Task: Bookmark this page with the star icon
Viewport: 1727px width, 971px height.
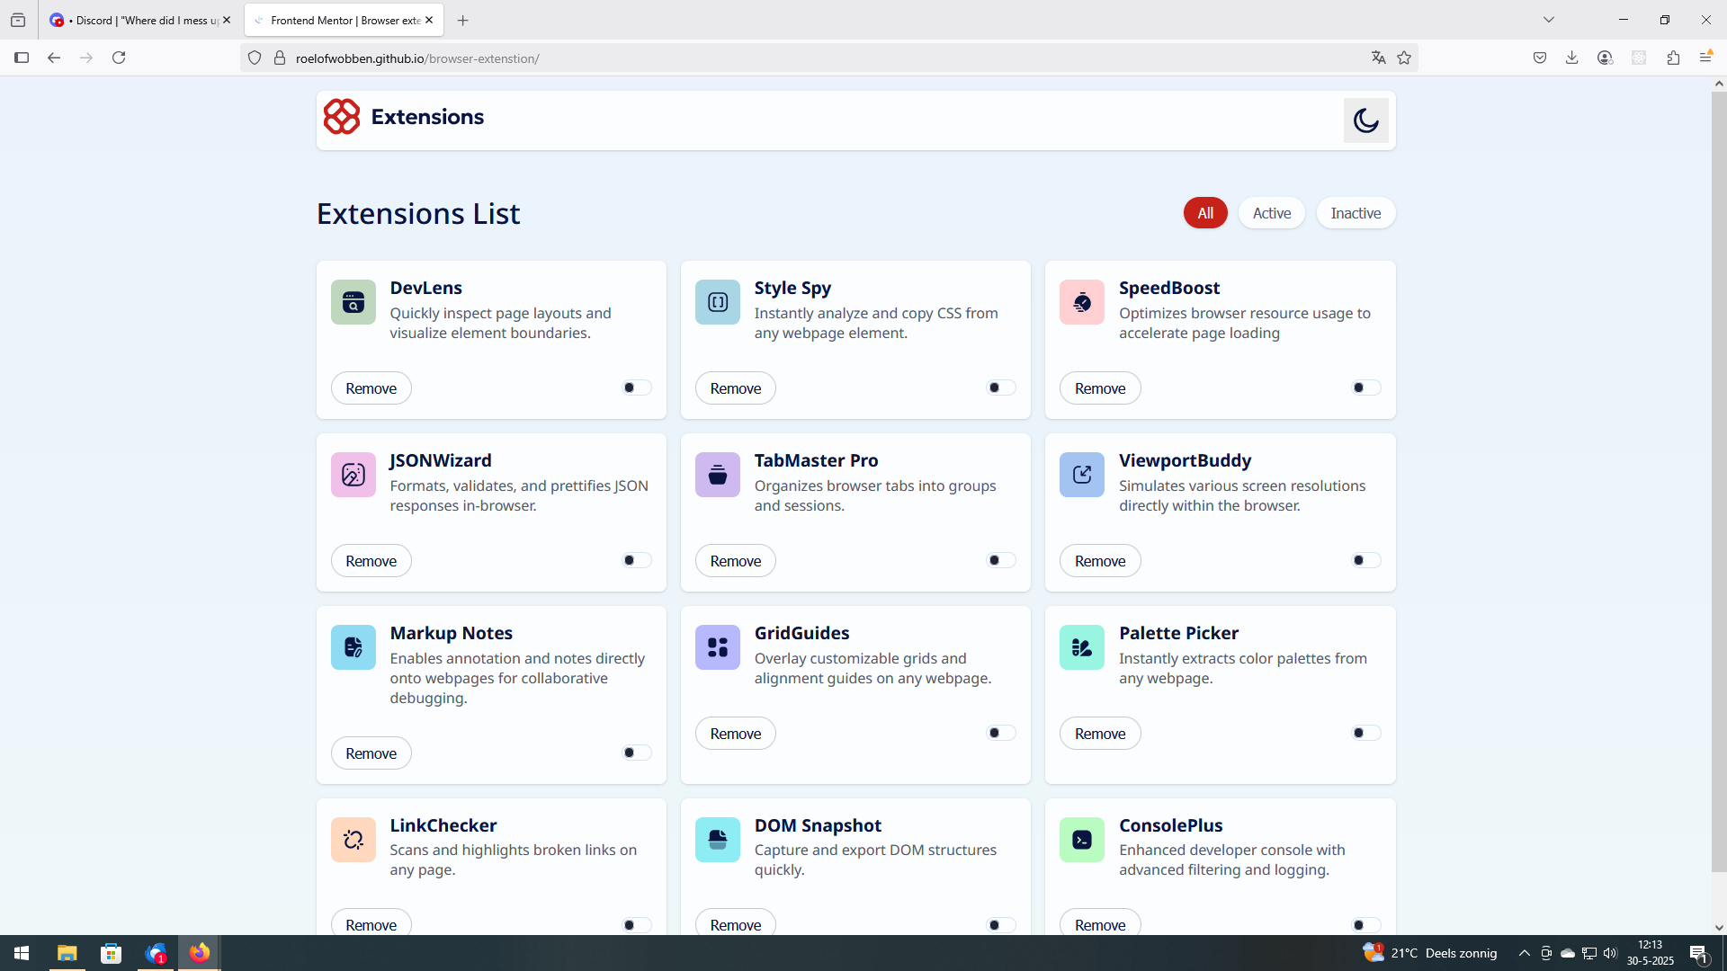Action: click(1404, 58)
